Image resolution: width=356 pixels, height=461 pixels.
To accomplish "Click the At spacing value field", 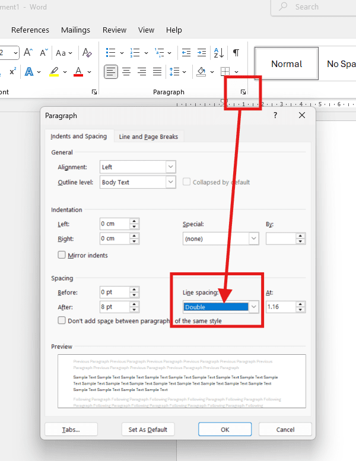I will pyautogui.click(x=281, y=307).
